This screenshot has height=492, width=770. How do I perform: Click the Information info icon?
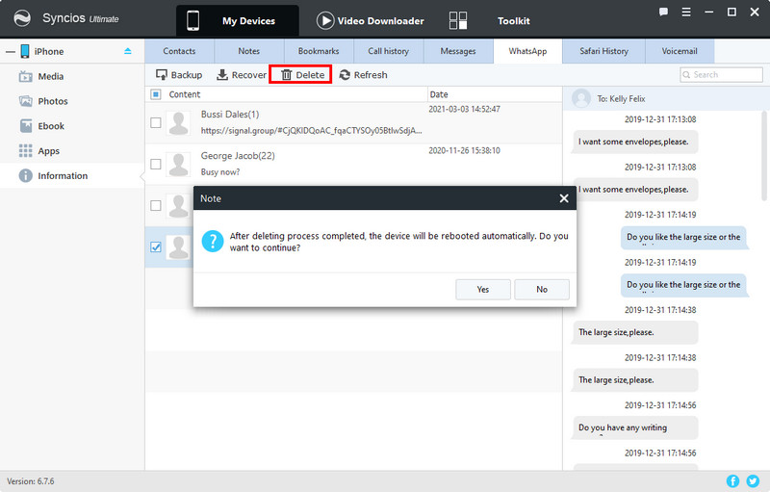point(26,176)
